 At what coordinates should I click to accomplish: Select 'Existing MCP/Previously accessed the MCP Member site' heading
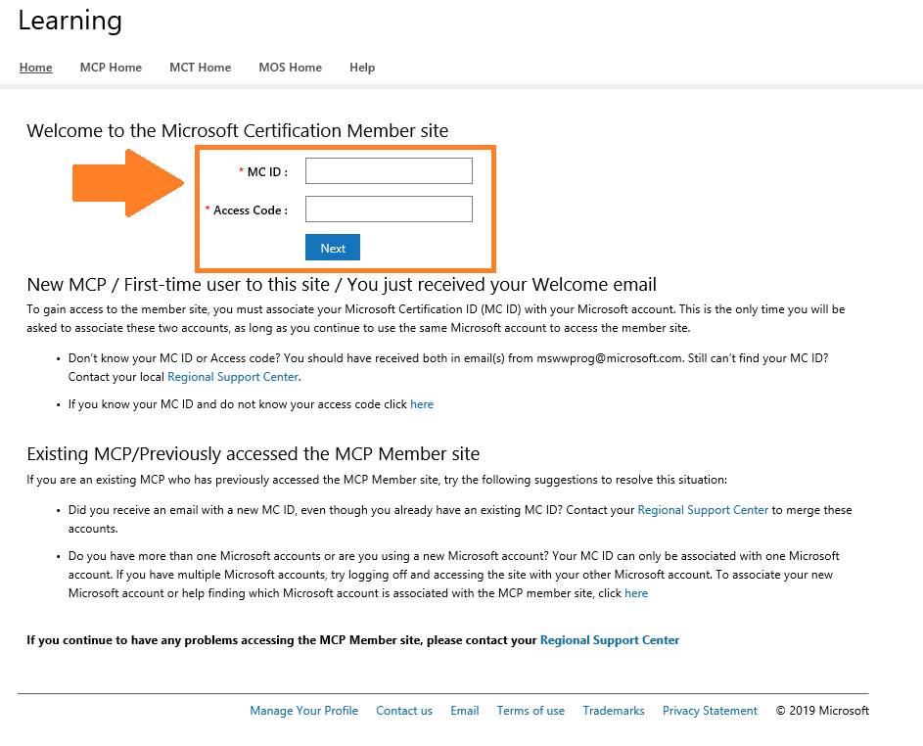254,454
